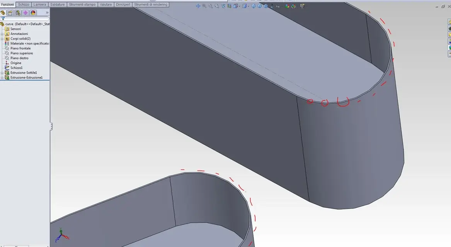The image size is (451, 247).
Task: Select the Annotazioni folder
Action: click(19, 34)
